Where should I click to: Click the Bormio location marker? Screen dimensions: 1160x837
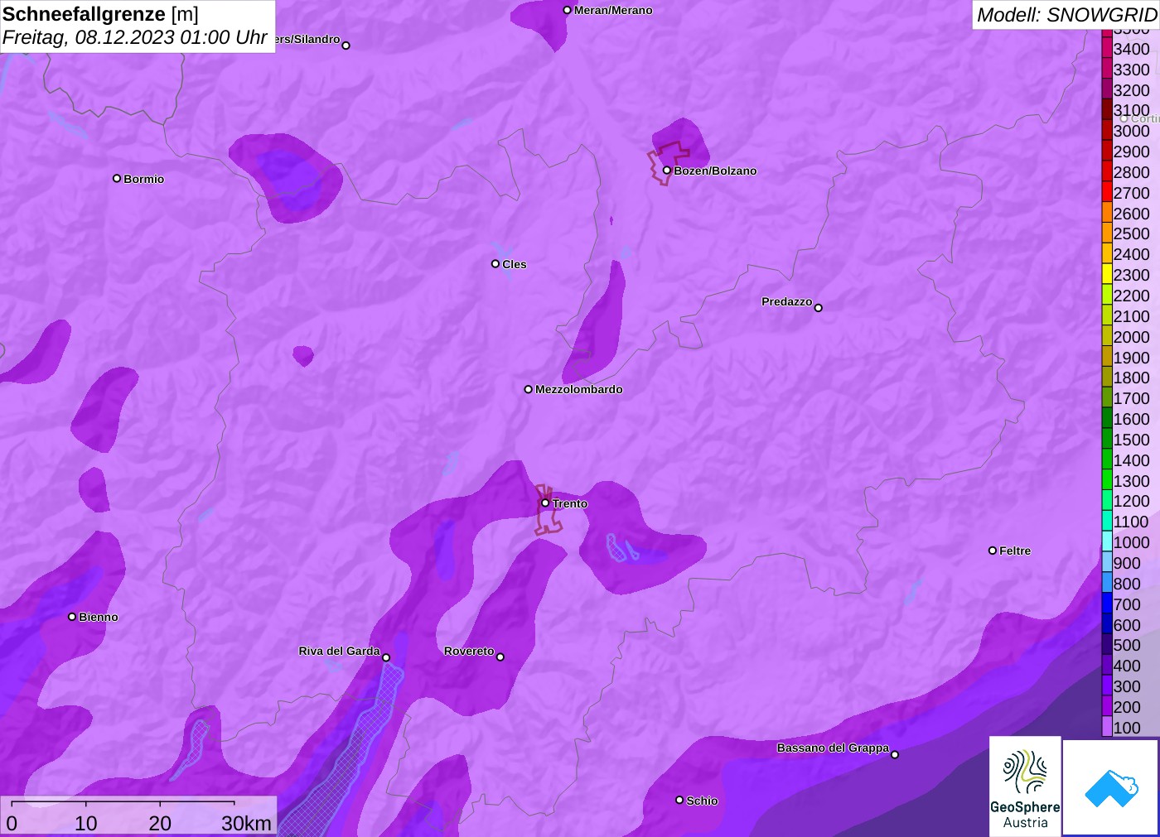pyautogui.click(x=117, y=178)
